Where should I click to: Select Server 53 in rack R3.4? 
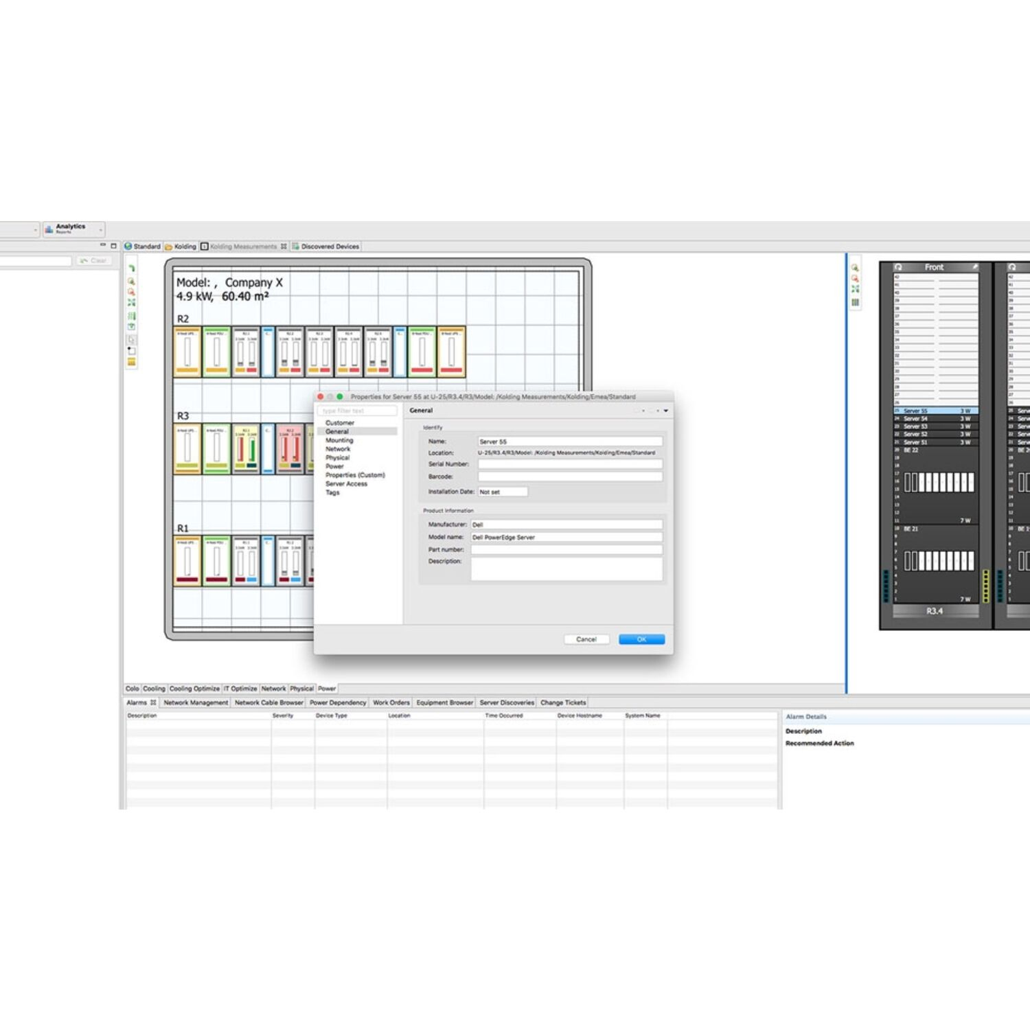pos(937,426)
